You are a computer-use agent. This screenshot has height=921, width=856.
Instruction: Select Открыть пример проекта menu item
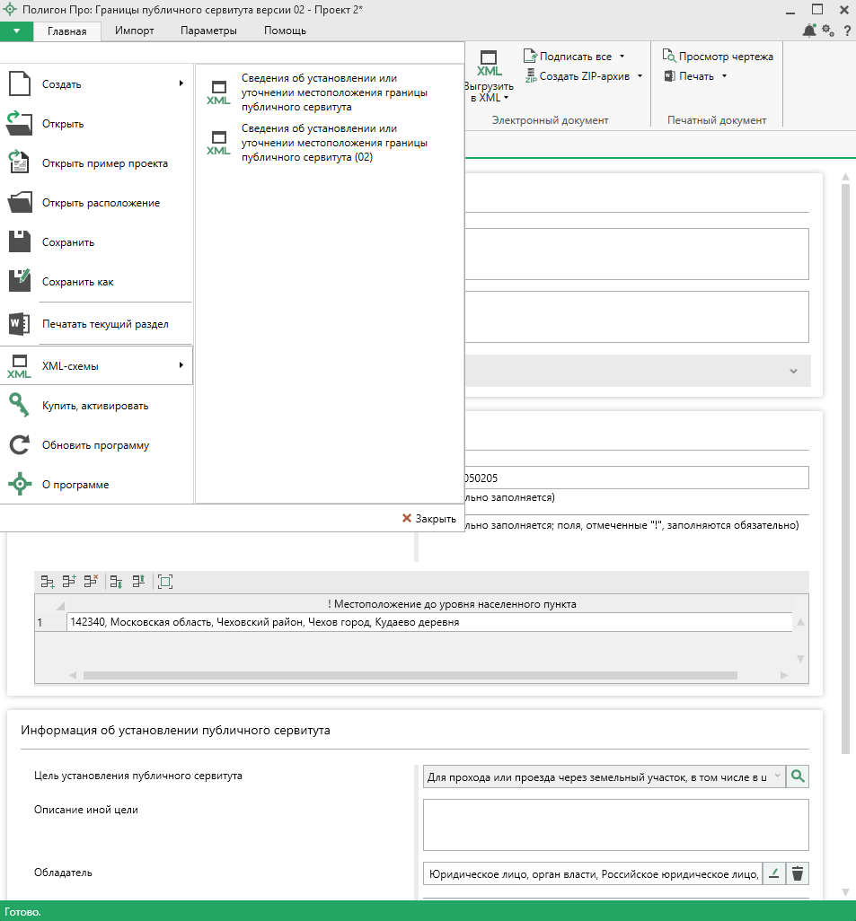(104, 163)
